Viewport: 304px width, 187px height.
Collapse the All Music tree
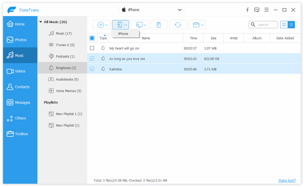[x=41, y=22]
